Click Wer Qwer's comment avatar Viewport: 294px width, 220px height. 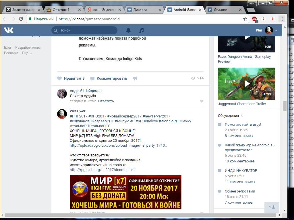coord(62,114)
